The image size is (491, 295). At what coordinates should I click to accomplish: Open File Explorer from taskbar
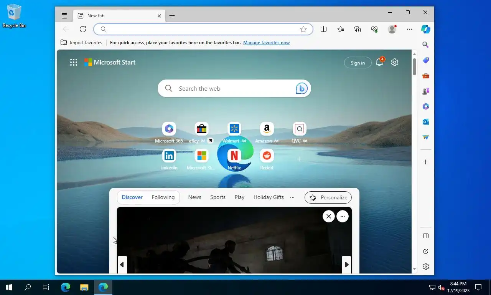pos(84,287)
